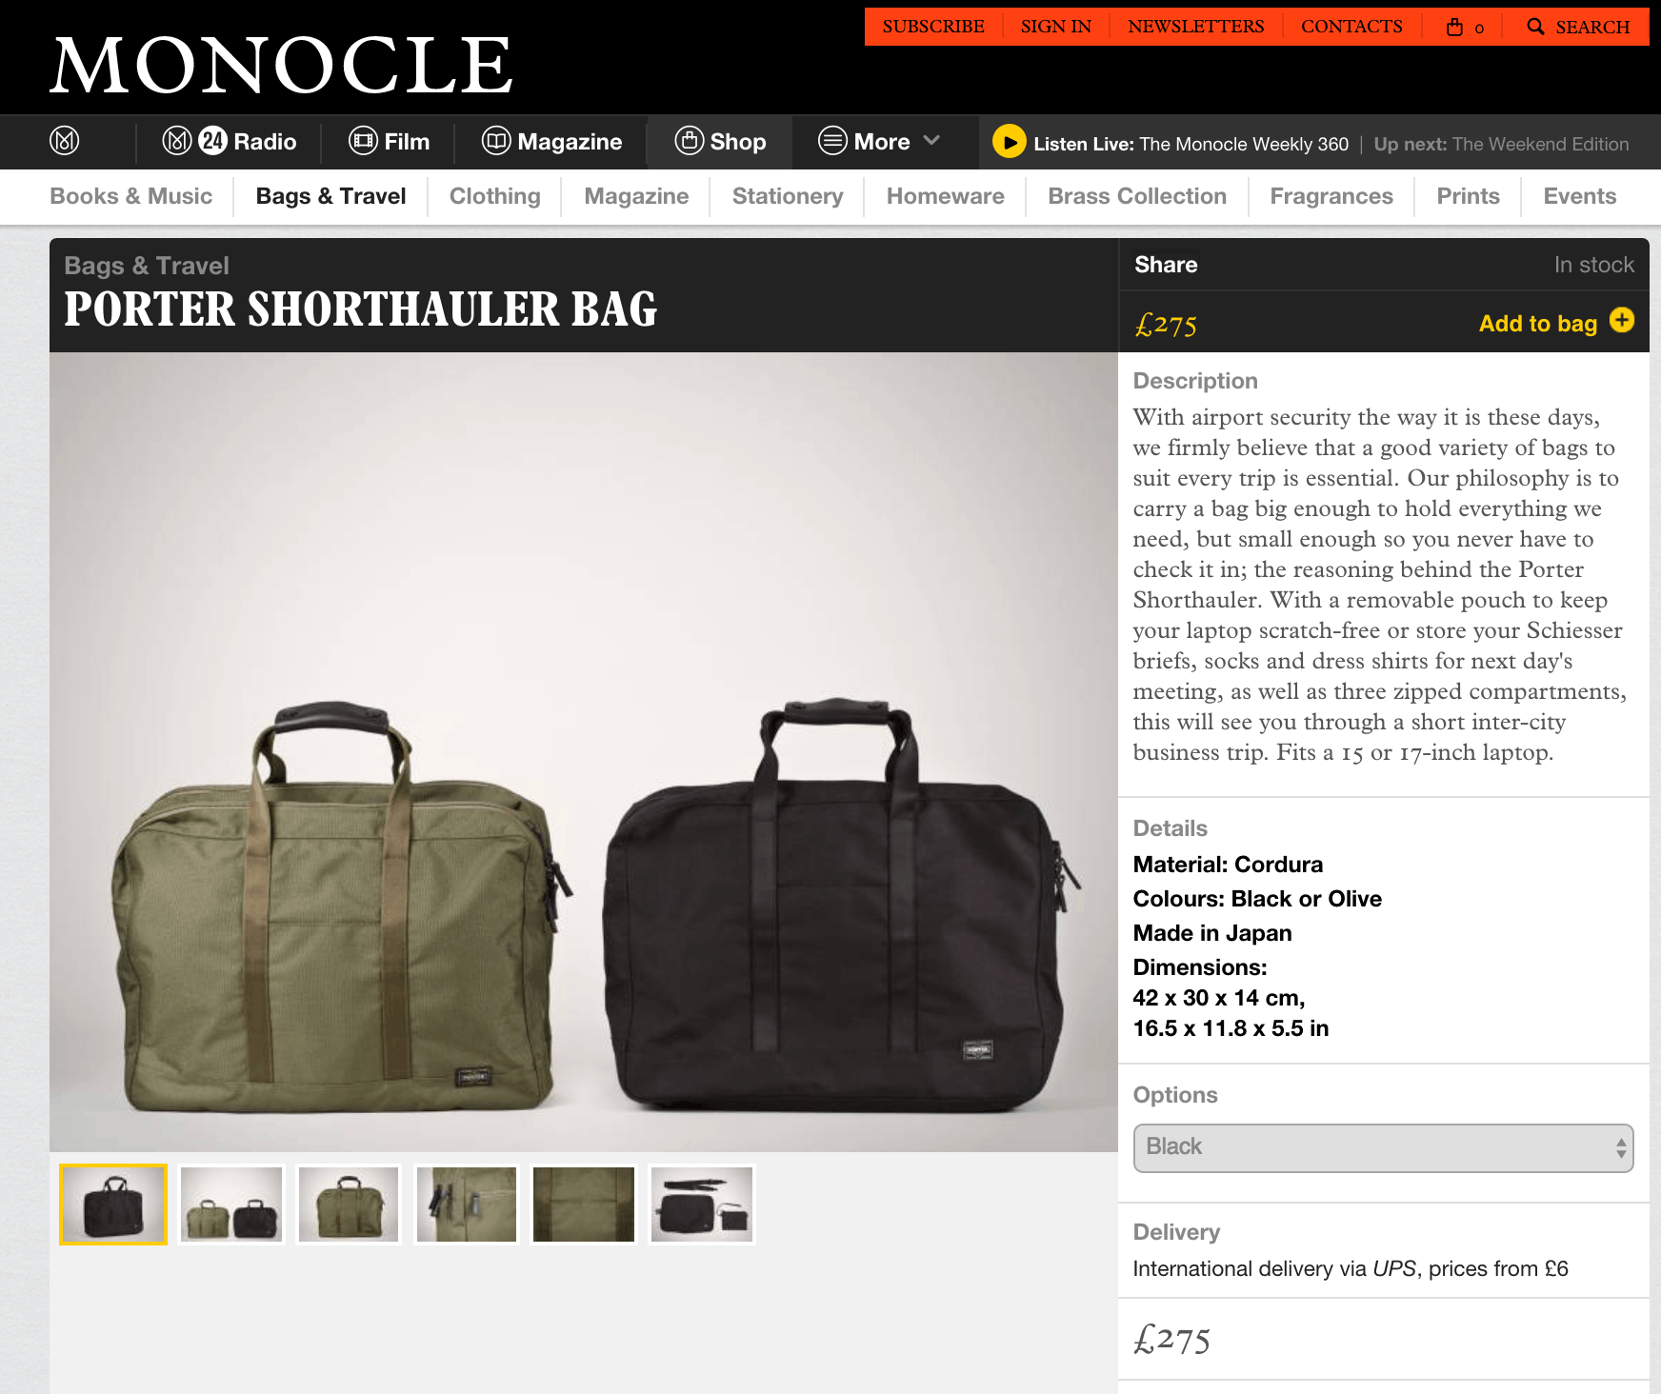Image resolution: width=1661 pixels, height=1394 pixels.
Task: Click the Monocle M logo icon
Action: [64, 142]
